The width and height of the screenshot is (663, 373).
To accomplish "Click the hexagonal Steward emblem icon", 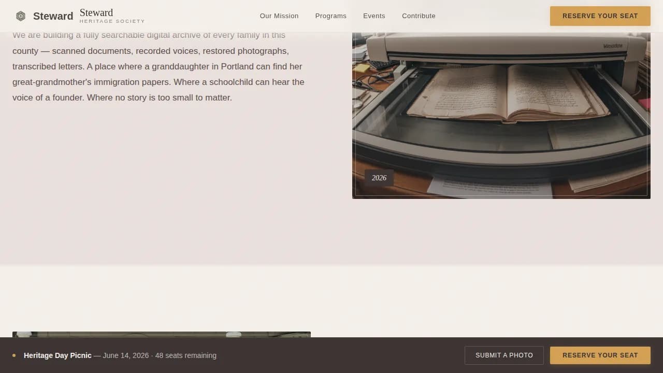I will point(21,16).
